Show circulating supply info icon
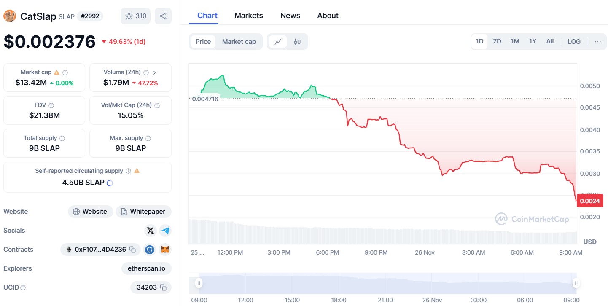608x306 pixels. [128, 171]
